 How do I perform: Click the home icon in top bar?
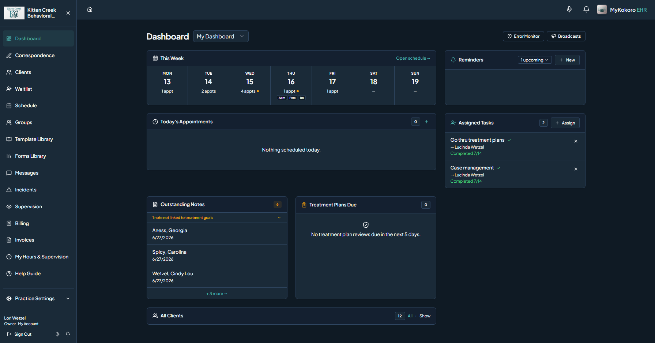(90, 9)
